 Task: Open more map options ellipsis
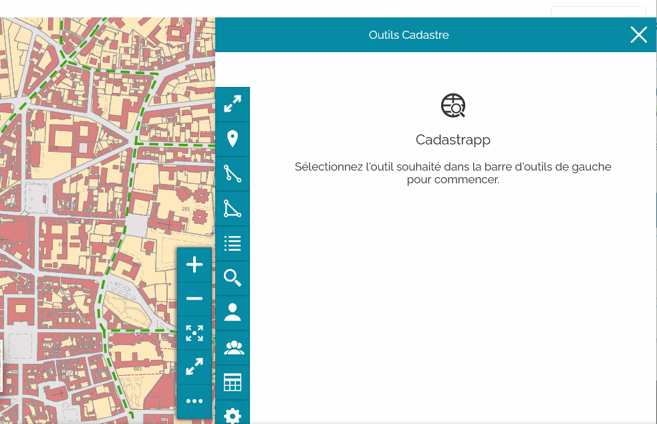click(194, 401)
